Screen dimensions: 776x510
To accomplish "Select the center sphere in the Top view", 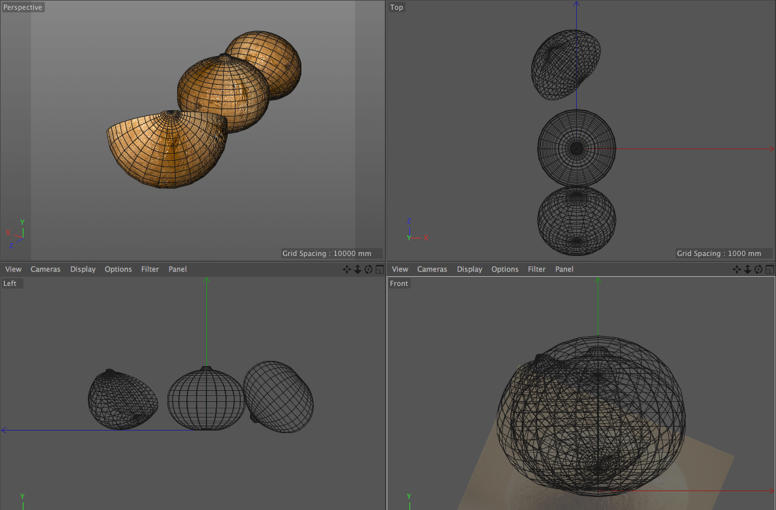I will 576,149.
